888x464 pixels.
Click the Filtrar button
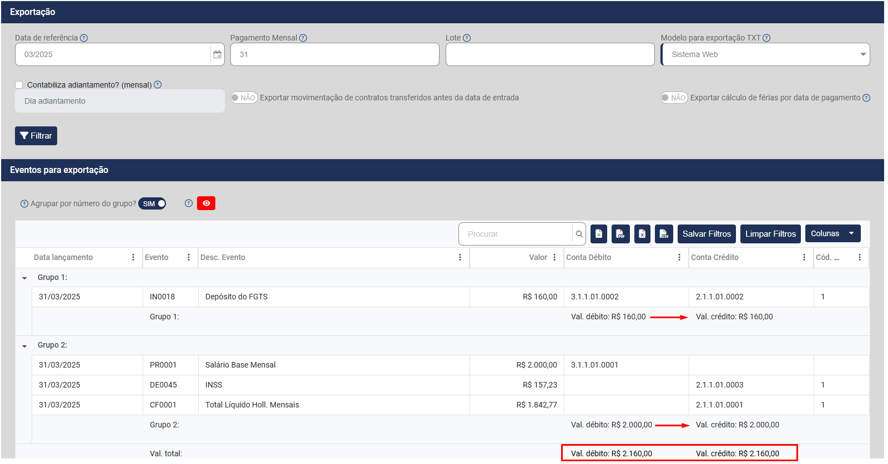(36, 136)
